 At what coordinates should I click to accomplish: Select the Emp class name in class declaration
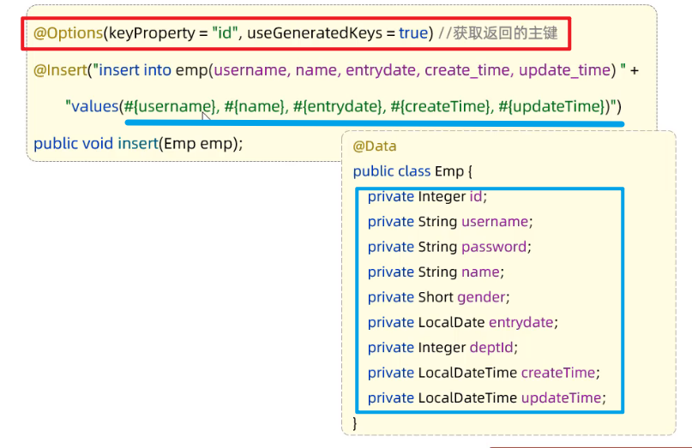coord(449,171)
